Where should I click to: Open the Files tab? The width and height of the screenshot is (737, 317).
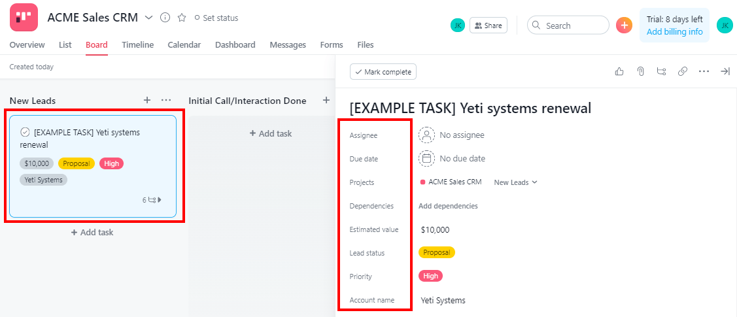click(365, 45)
